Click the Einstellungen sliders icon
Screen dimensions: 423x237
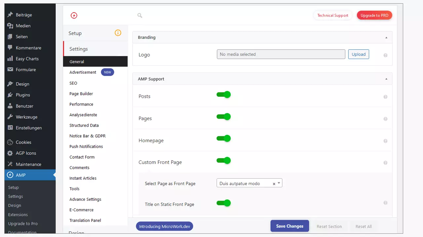[10, 128]
